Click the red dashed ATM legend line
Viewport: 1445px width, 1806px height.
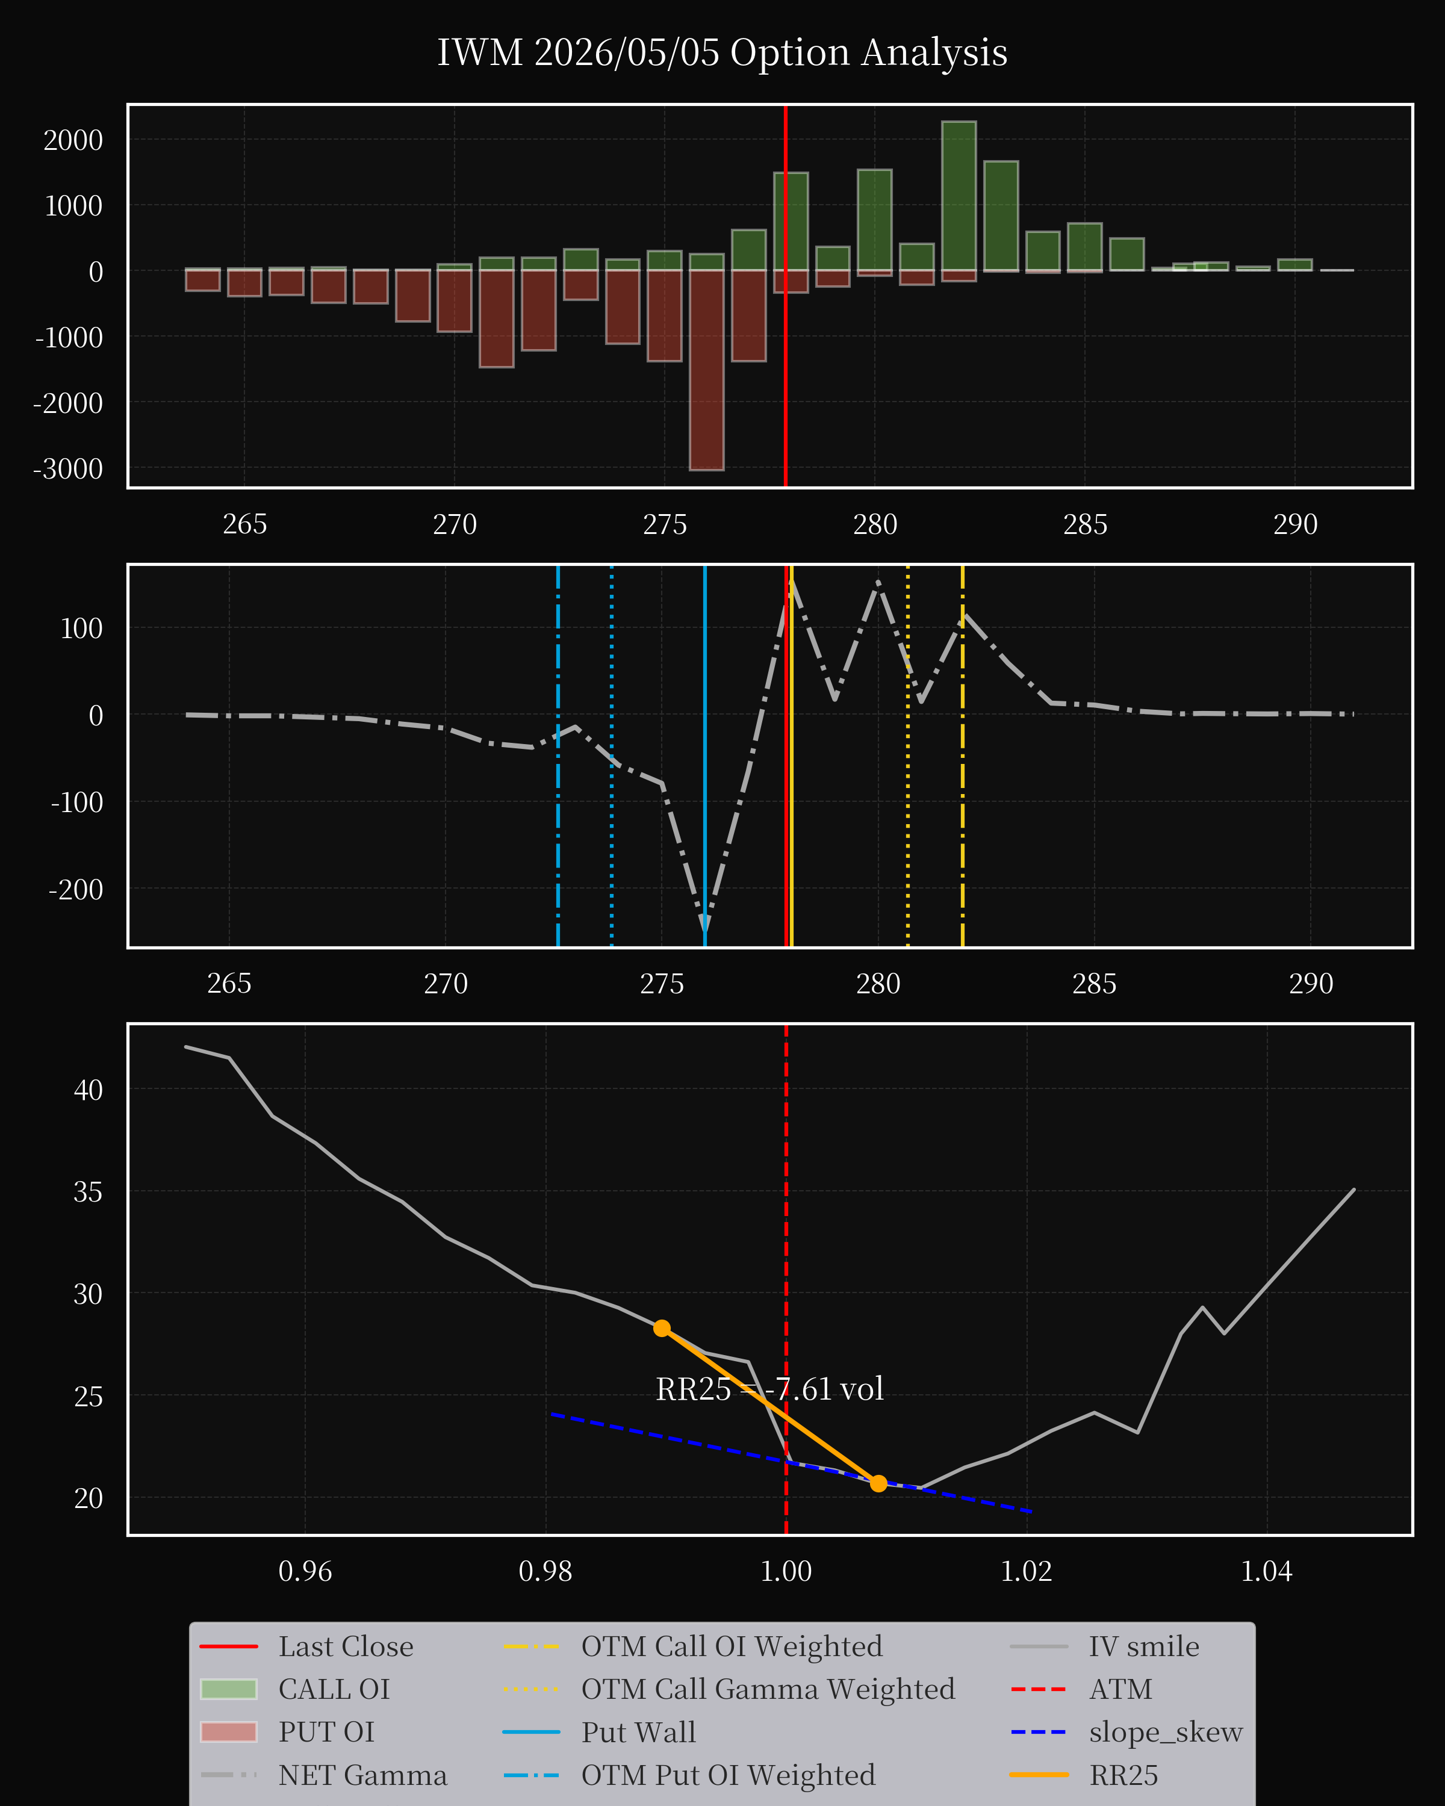1039,1690
